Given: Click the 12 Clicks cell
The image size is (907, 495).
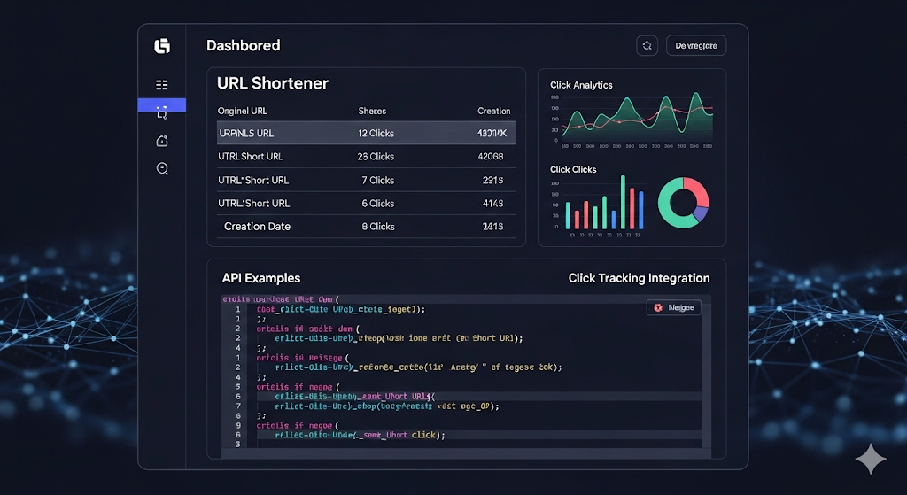Looking at the screenshot, I should 376,133.
